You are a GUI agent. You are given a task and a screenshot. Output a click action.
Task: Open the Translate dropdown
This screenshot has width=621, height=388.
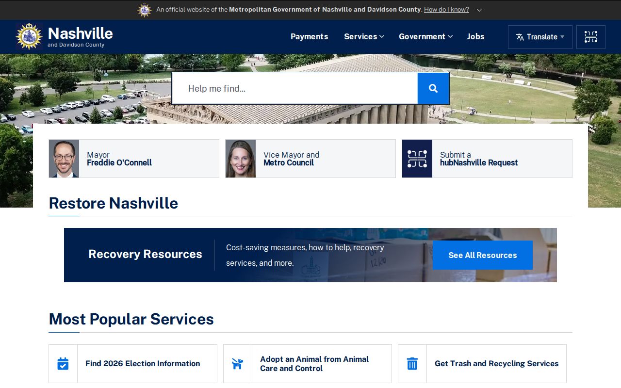[x=540, y=37]
